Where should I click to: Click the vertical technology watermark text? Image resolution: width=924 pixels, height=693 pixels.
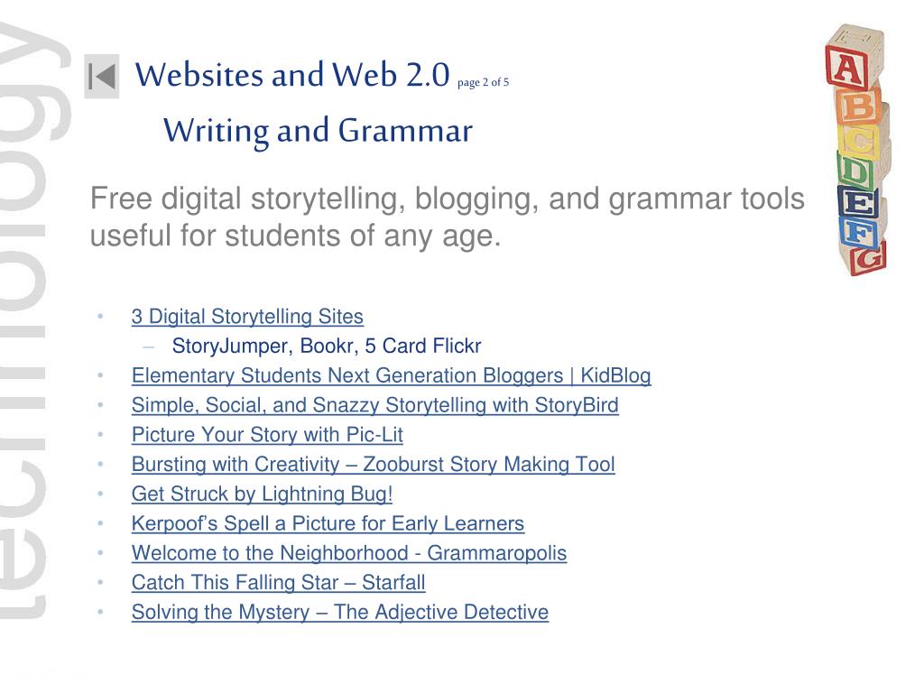34,321
